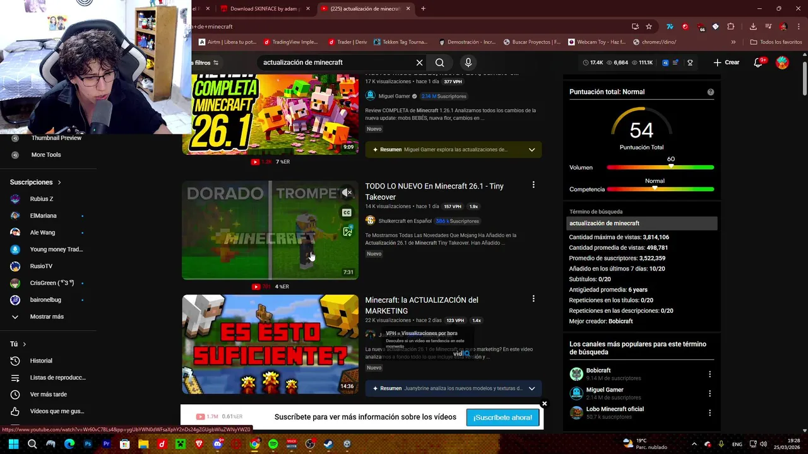Open the Shulkercraft en Español channel link
Viewport: 808px width, 454px height.
click(405, 221)
